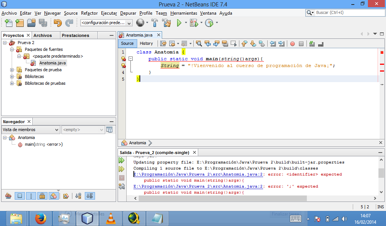Viewport: 386px width, 226px height.
Task: Click the Undo arrow icon
Action: tap(58, 23)
